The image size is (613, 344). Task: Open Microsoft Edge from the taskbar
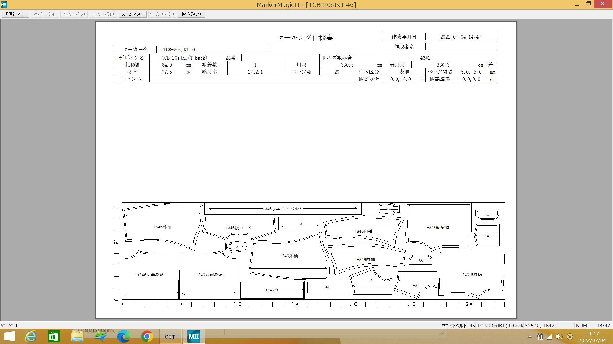pyautogui.click(x=124, y=336)
